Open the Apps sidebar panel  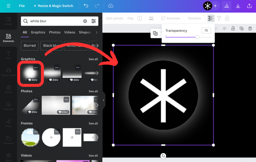[9, 157]
